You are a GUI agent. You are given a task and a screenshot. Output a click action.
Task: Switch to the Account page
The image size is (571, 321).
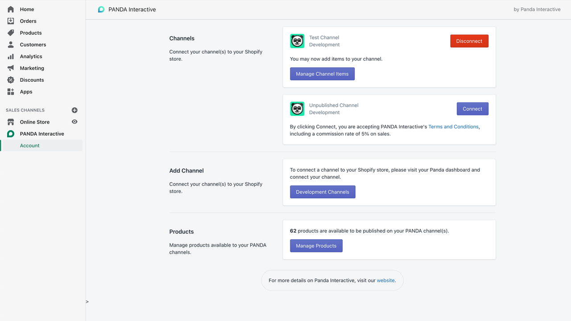(29, 145)
